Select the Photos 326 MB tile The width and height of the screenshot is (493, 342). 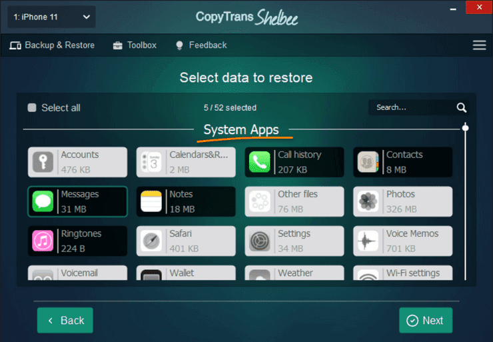pos(403,201)
